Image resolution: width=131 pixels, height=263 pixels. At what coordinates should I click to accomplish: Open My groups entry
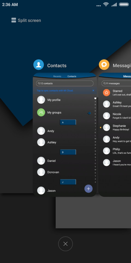(x=65, y=112)
